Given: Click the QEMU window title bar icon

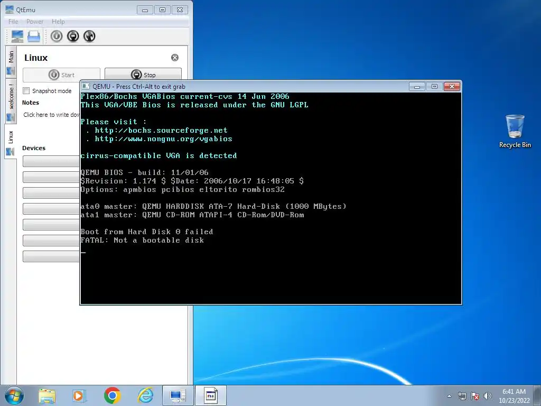Looking at the screenshot, I should (86, 86).
